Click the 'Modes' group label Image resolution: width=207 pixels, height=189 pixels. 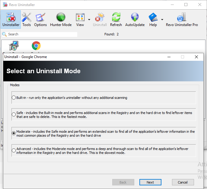[15, 85]
